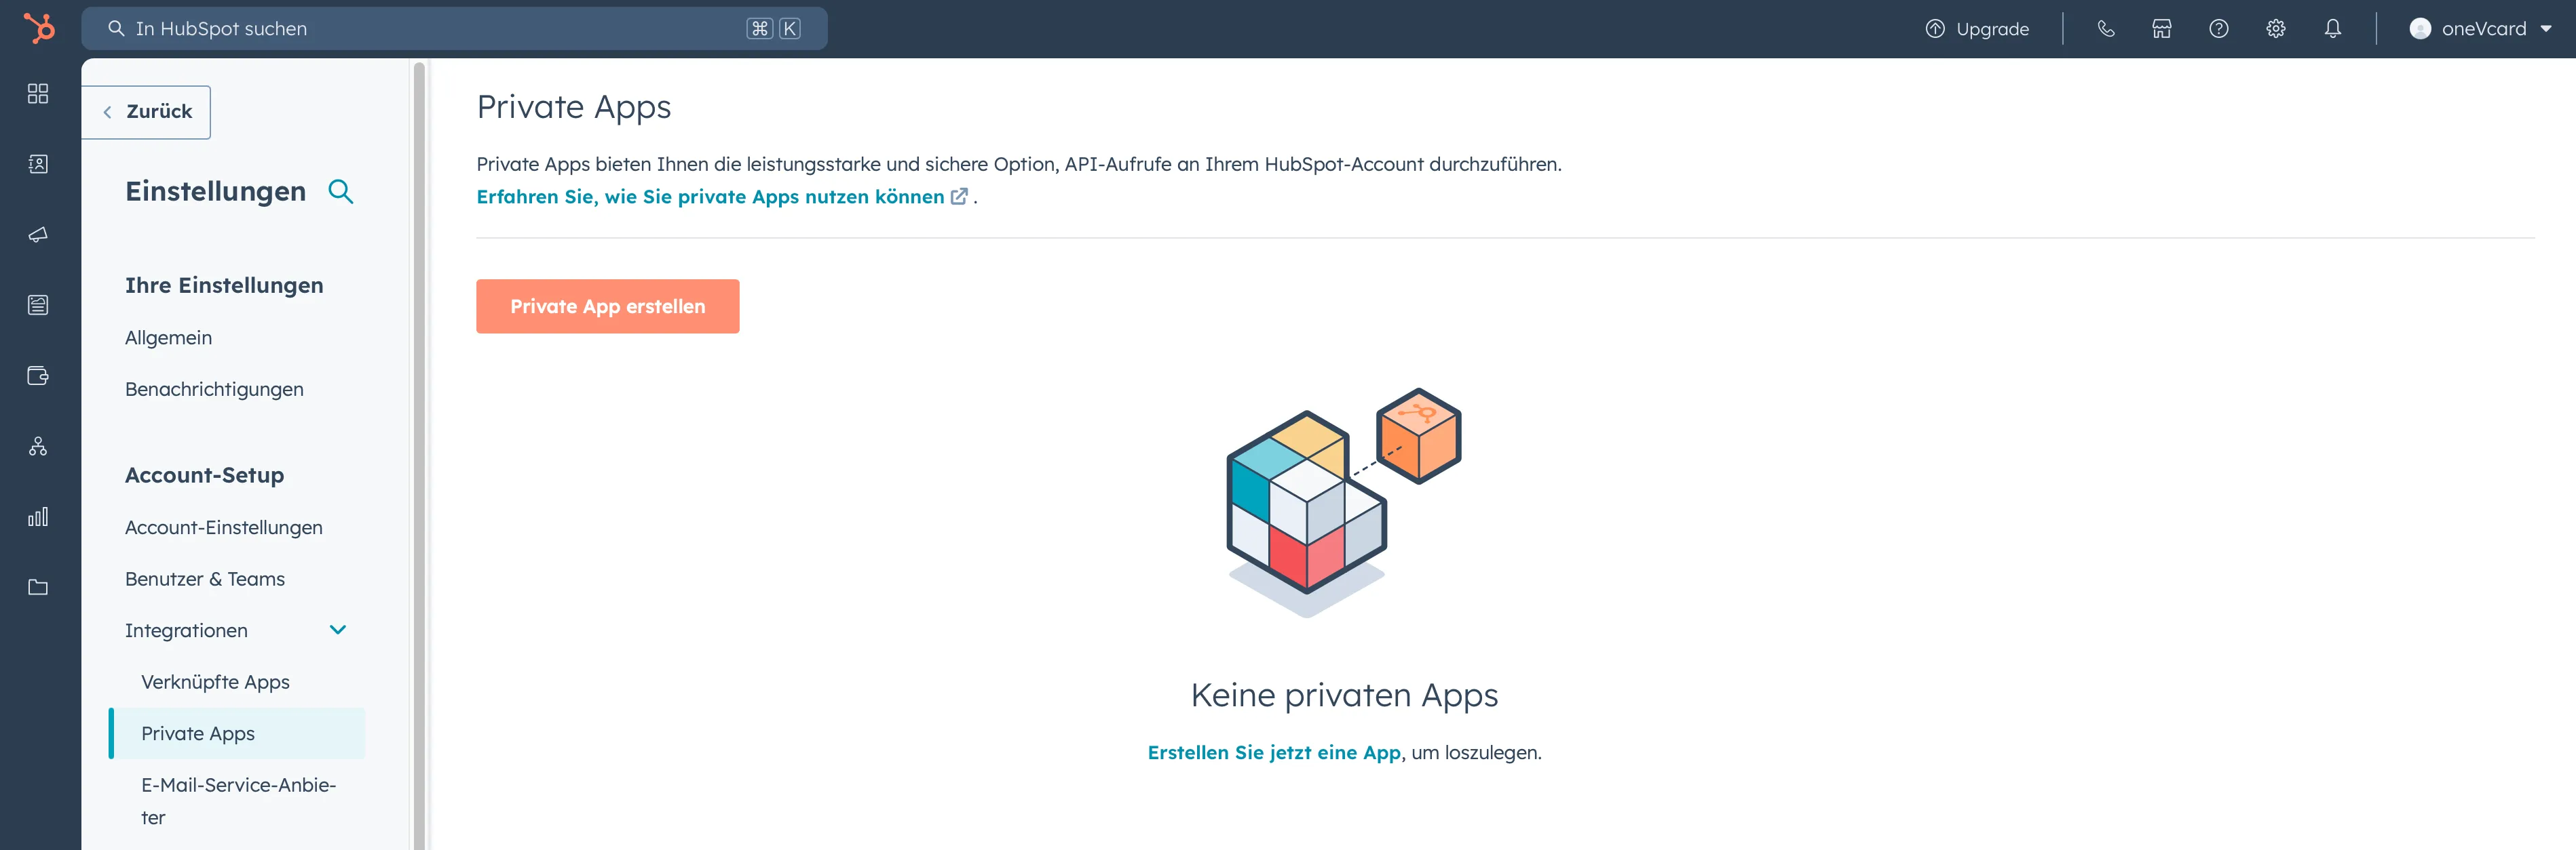Open the Content icon in left rail

(x=38, y=306)
